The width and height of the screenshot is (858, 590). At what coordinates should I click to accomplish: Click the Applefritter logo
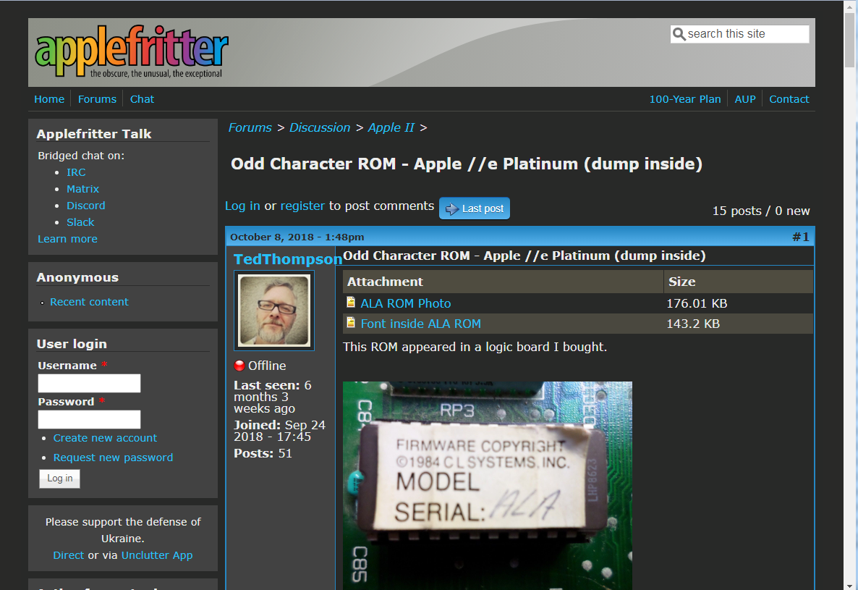[x=132, y=51]
